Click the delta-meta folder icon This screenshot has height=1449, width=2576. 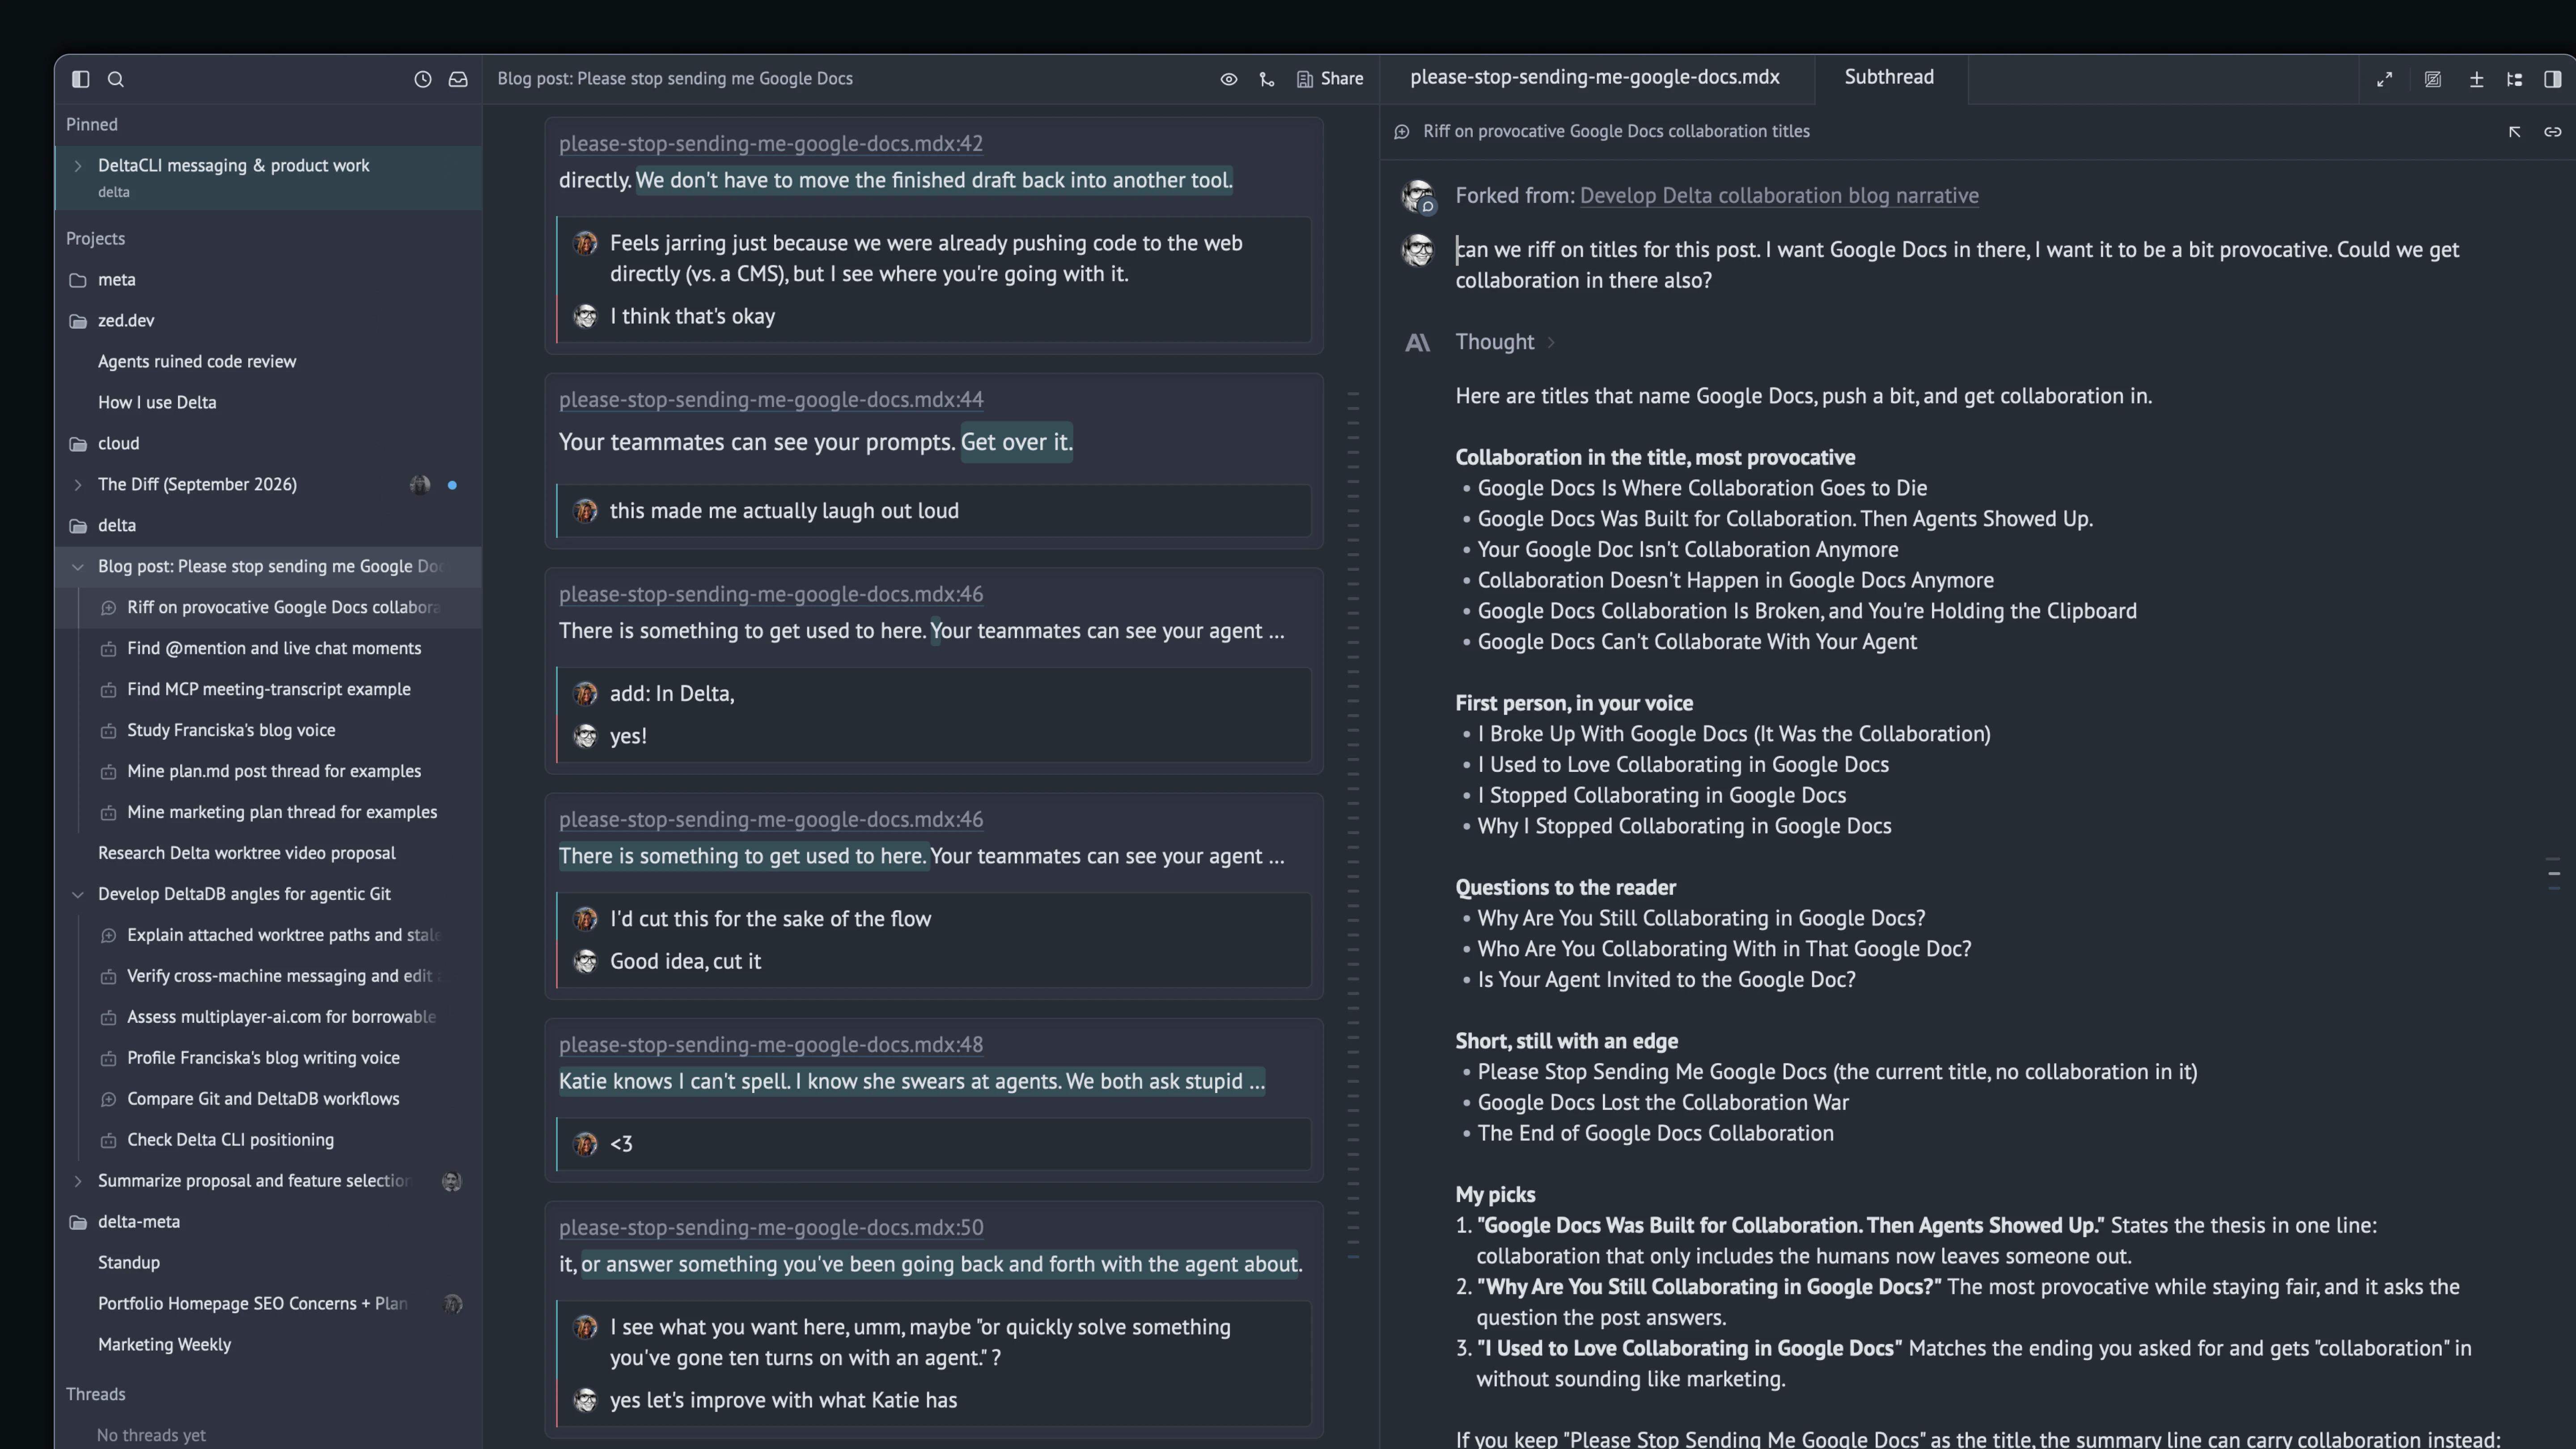pos(78,1223)
